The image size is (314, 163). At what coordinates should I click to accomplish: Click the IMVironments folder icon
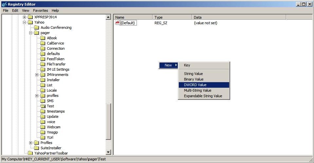pyautogui.click(x=43, y=75)
